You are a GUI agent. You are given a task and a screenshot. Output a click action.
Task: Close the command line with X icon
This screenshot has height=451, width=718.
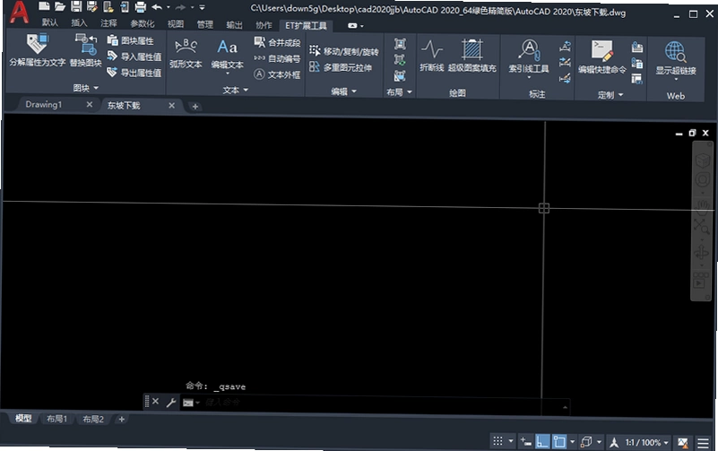(155, 401)
